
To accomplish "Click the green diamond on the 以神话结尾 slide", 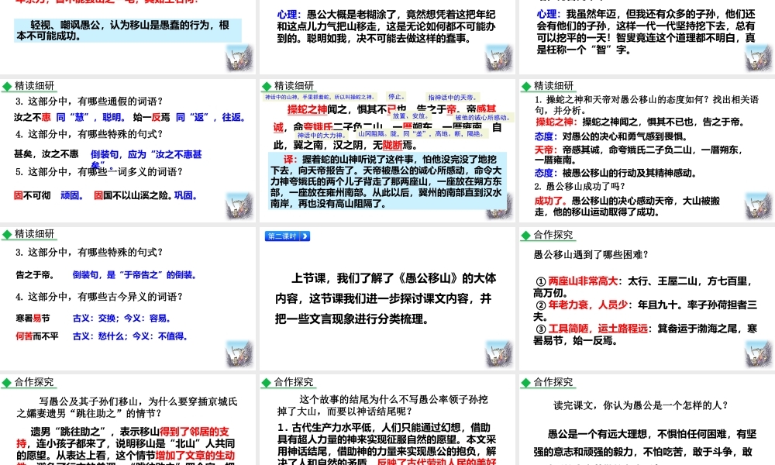I will 267,383.
